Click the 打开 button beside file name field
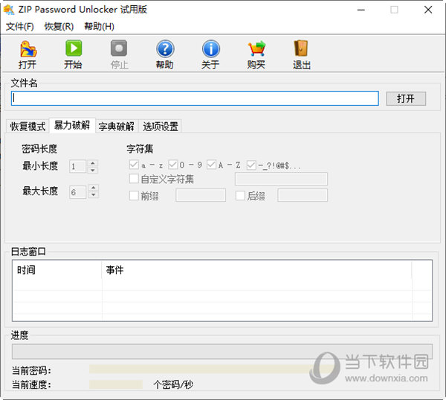Image resolution: width=446 pixels, height=400 pixels. pos(406,98)
